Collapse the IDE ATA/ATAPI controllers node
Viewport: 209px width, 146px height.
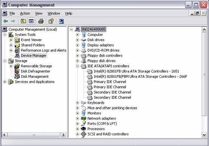[x=77, y=66]
